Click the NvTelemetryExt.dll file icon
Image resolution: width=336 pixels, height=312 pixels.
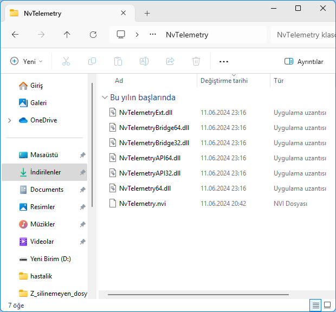click(x=113, y=113)
